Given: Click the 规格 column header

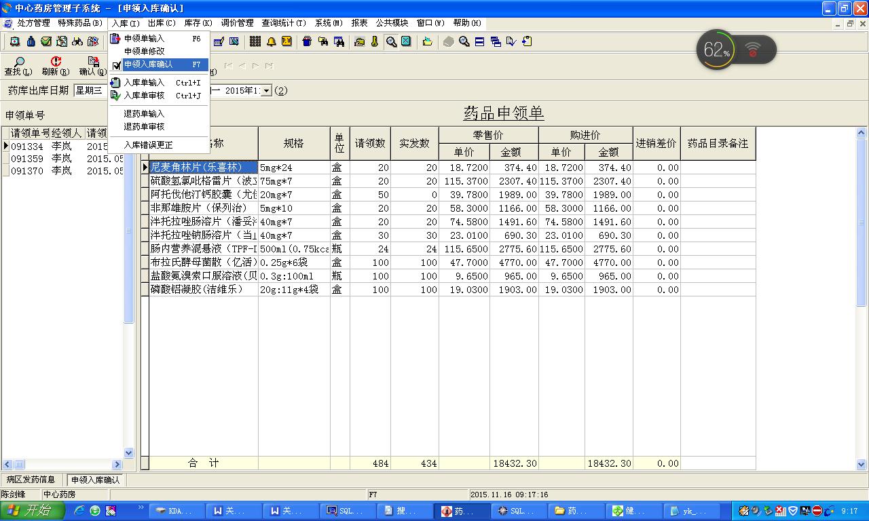Looking at the screenshot, I should (x=294, y=143).
